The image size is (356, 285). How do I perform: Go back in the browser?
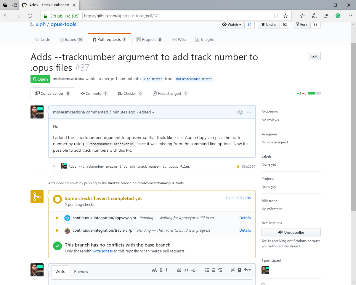click(x=7, y=16)
